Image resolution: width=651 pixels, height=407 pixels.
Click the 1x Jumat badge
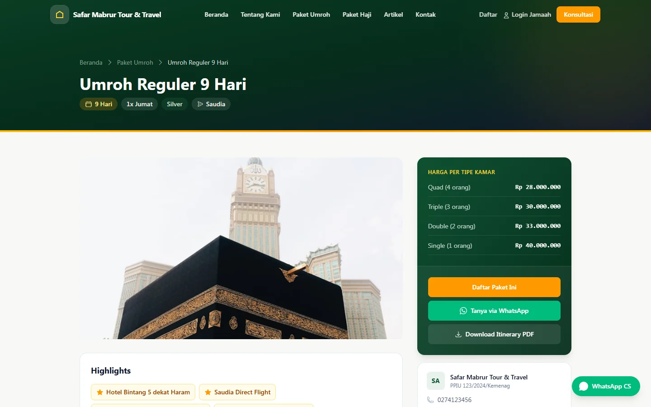coord(139,104)
